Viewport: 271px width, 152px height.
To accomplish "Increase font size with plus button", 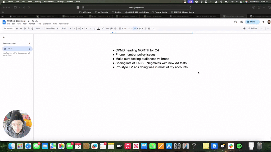I will 83,28.
